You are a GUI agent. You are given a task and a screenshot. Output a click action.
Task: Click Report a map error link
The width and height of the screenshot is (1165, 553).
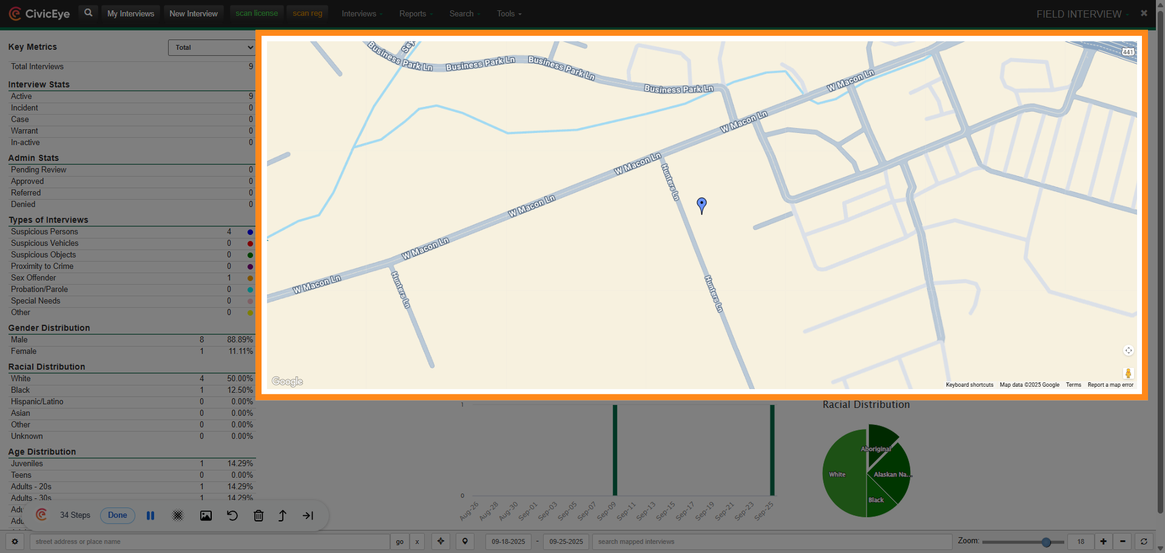(1110, 385)
